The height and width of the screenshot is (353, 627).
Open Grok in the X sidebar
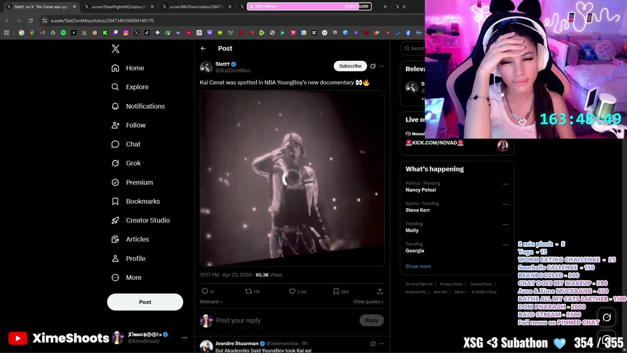coord(126,163)
